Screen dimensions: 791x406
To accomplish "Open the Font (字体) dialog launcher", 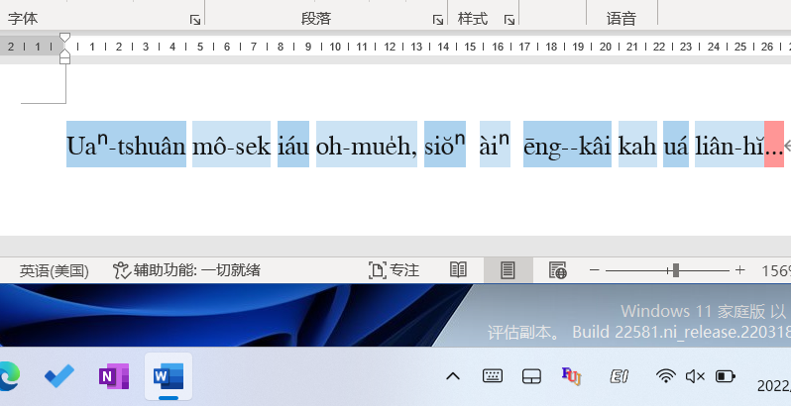I will (195, 19).
